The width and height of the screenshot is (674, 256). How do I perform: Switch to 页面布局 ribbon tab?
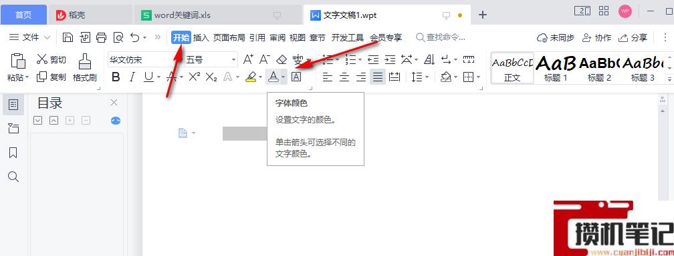229,38
